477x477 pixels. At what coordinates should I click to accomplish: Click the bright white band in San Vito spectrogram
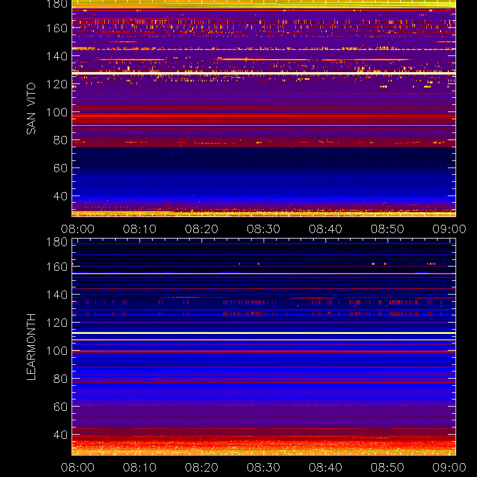coord(264,73)
